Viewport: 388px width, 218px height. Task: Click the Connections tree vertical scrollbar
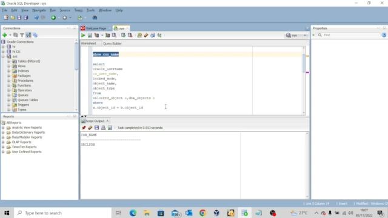(76, 57)
